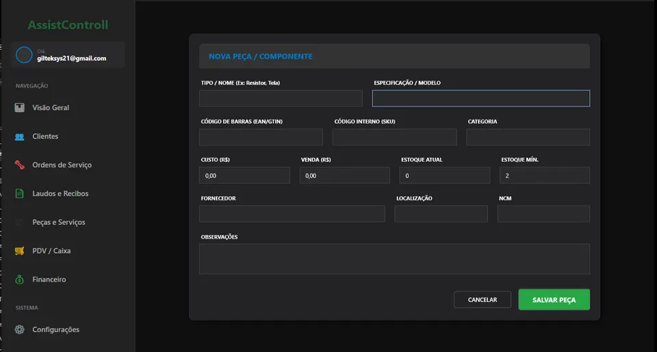The height and width of the screenshot is (352, 657).
Task: Click the PDV / Caixa cart icon
Action: point(19,251)
